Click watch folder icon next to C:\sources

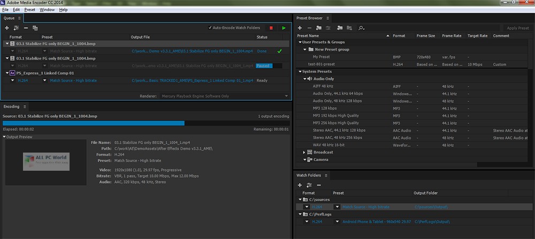coord(305,200)
